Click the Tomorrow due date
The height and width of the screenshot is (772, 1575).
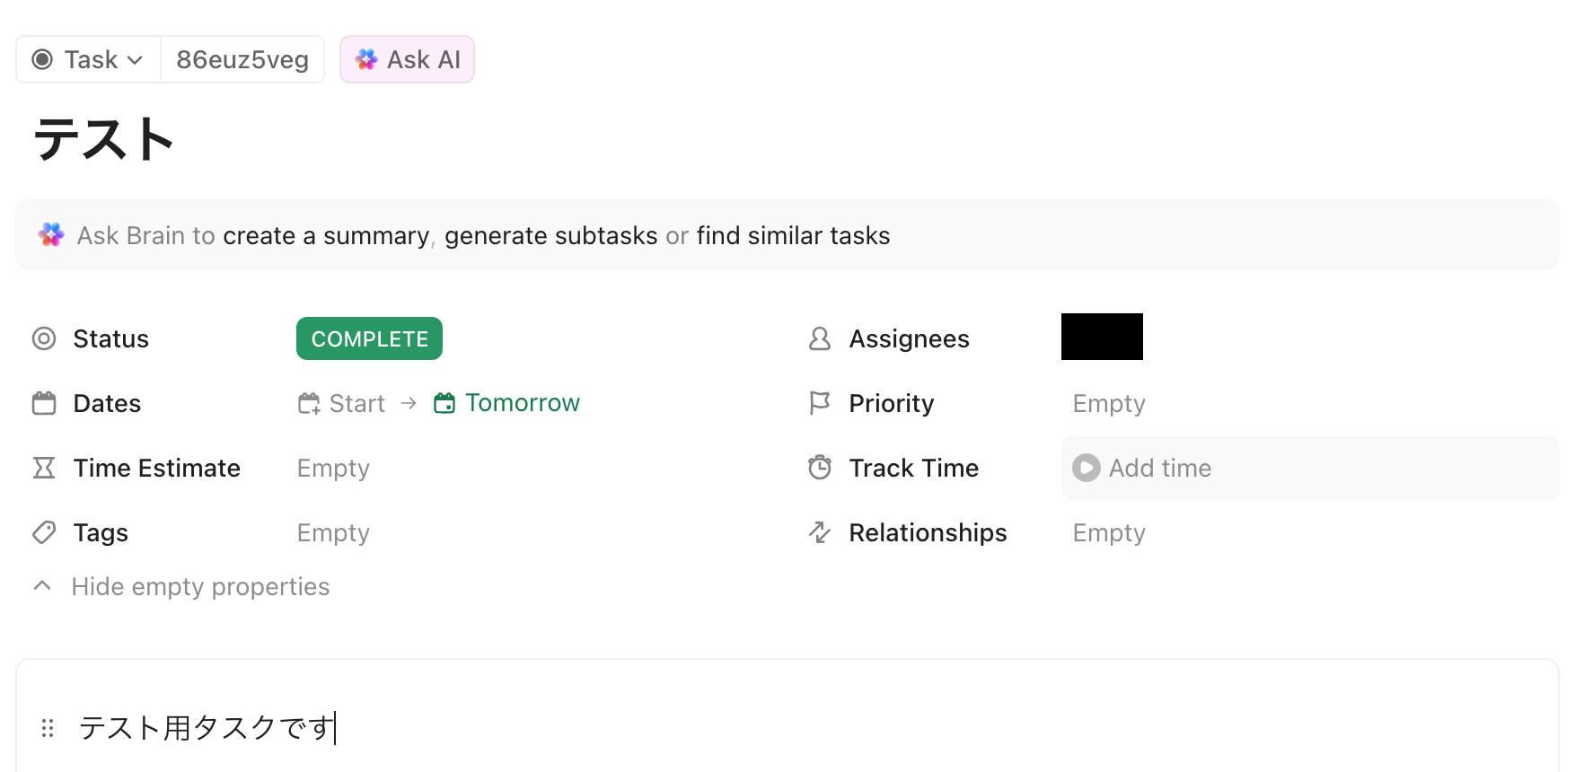522,403
